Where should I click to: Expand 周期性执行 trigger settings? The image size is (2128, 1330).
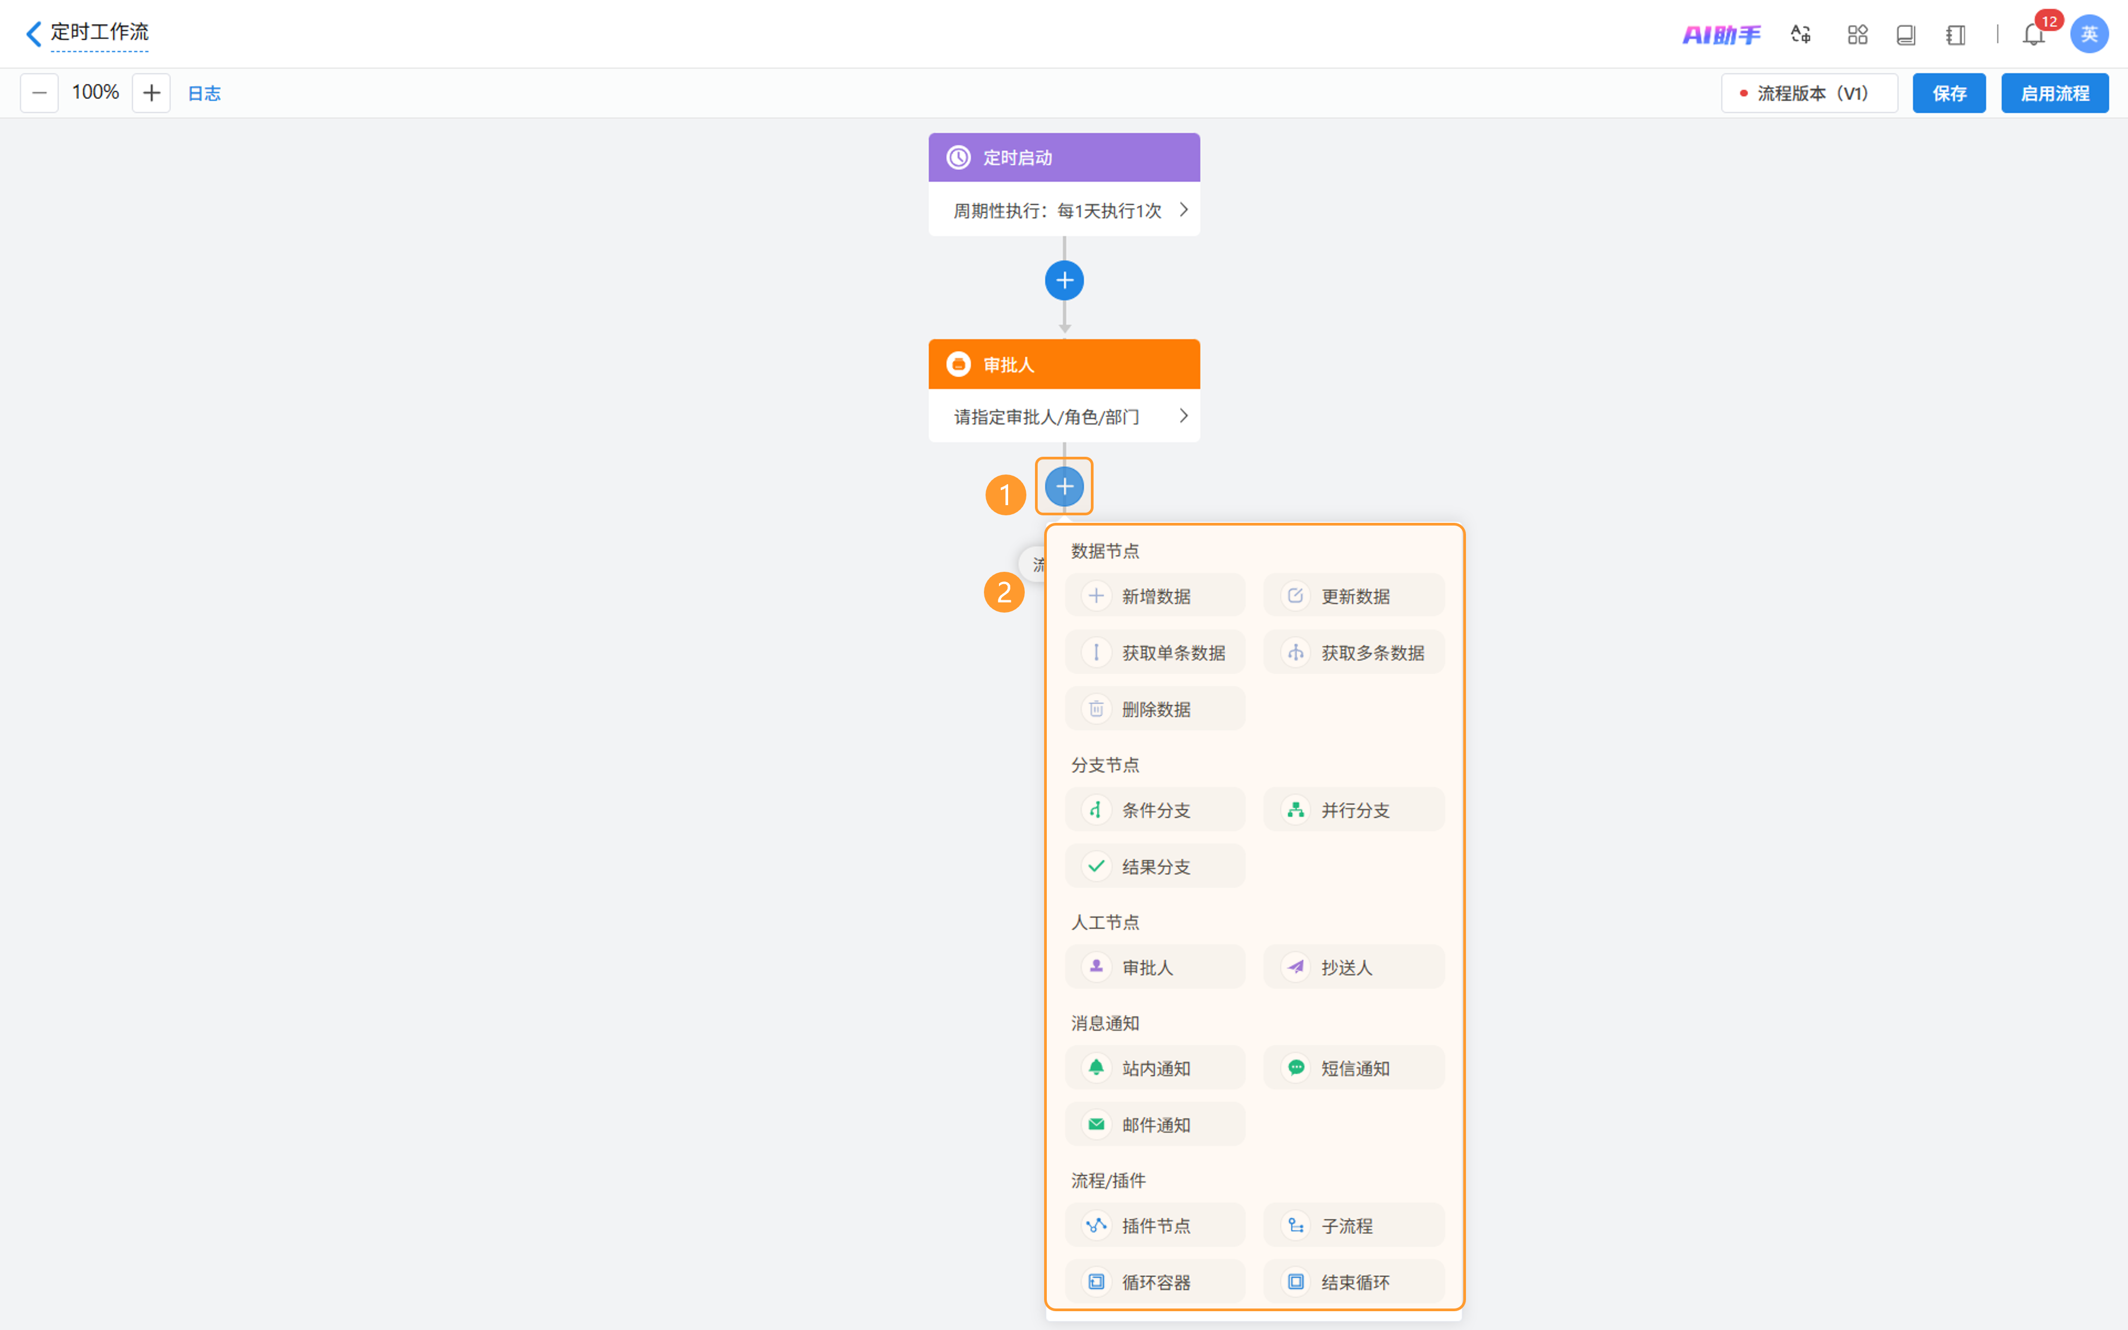[1064, 210]
